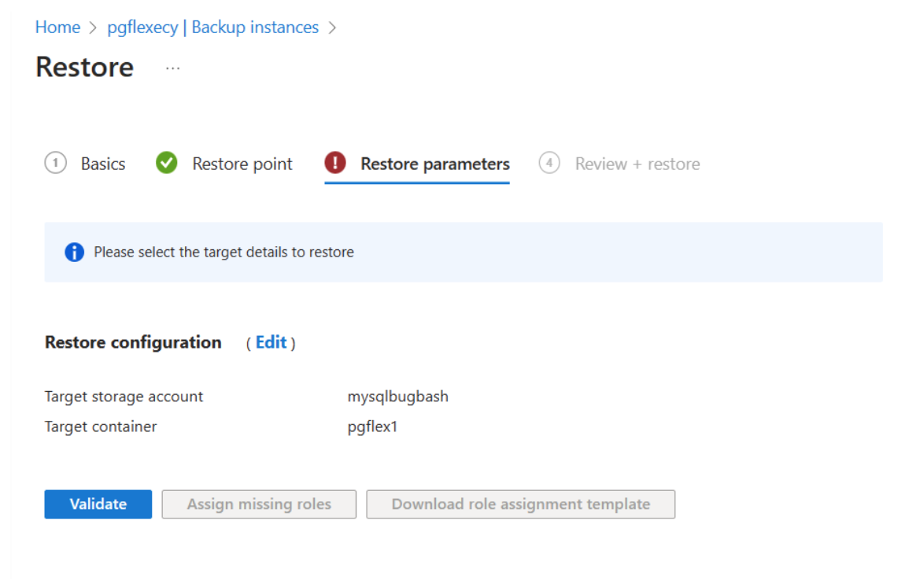Click the red error icon on Restore parameters

(x=334, y=163)
